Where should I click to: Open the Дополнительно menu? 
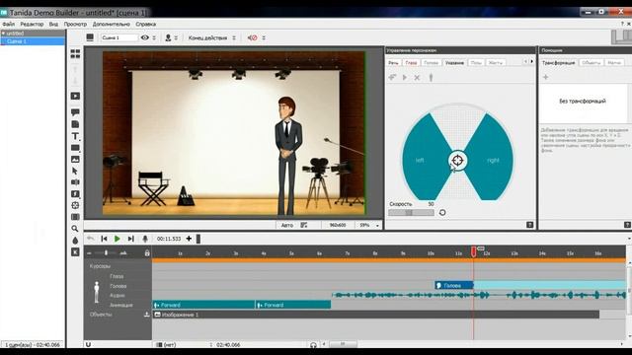coord(112,24)
